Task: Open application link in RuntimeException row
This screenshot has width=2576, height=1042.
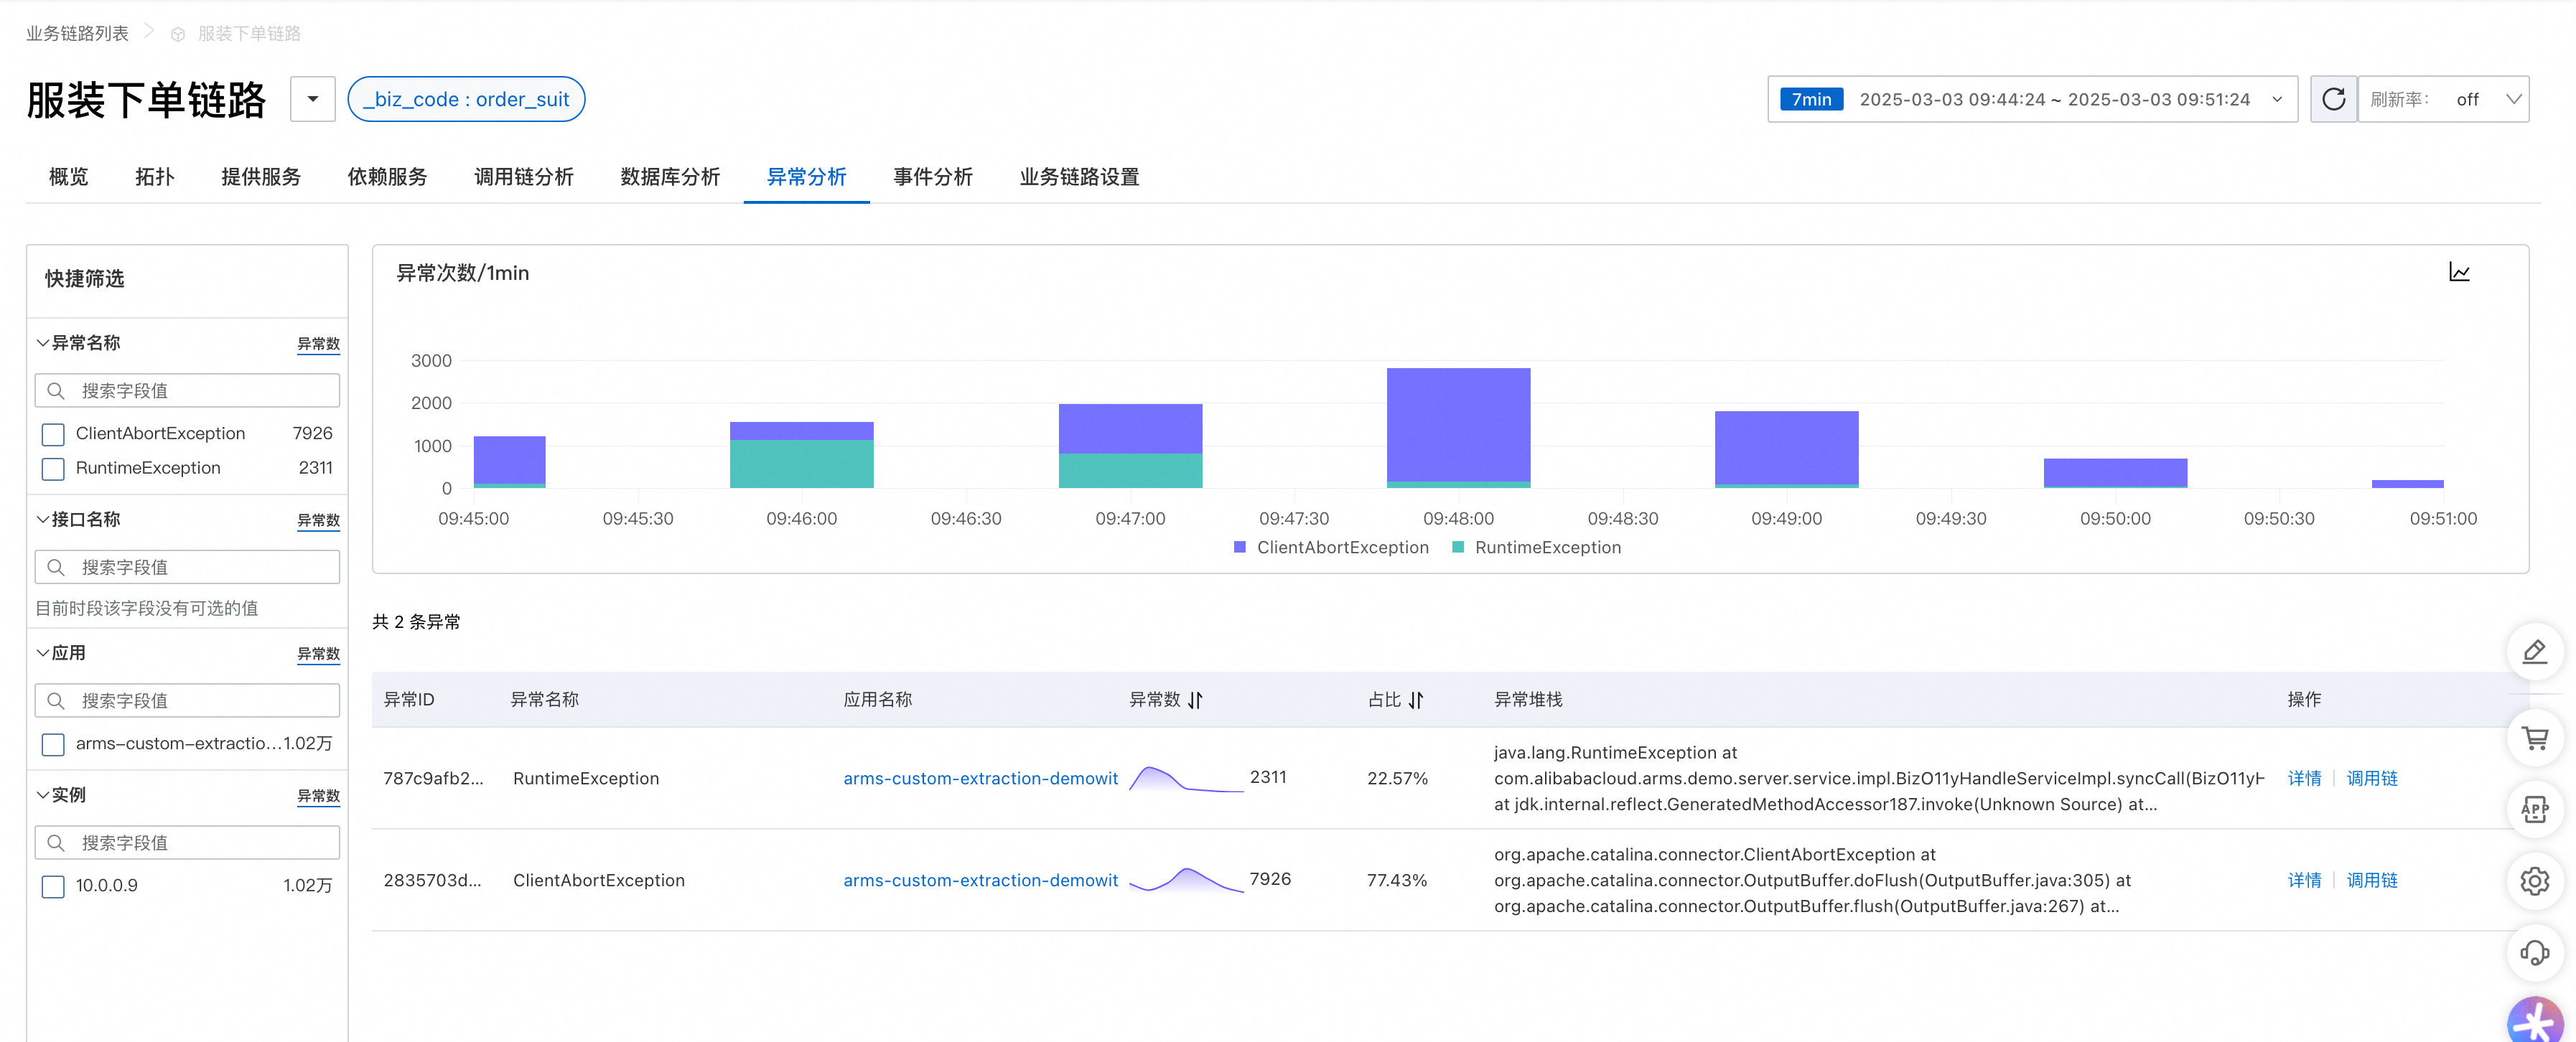Action: click(980, 778)
